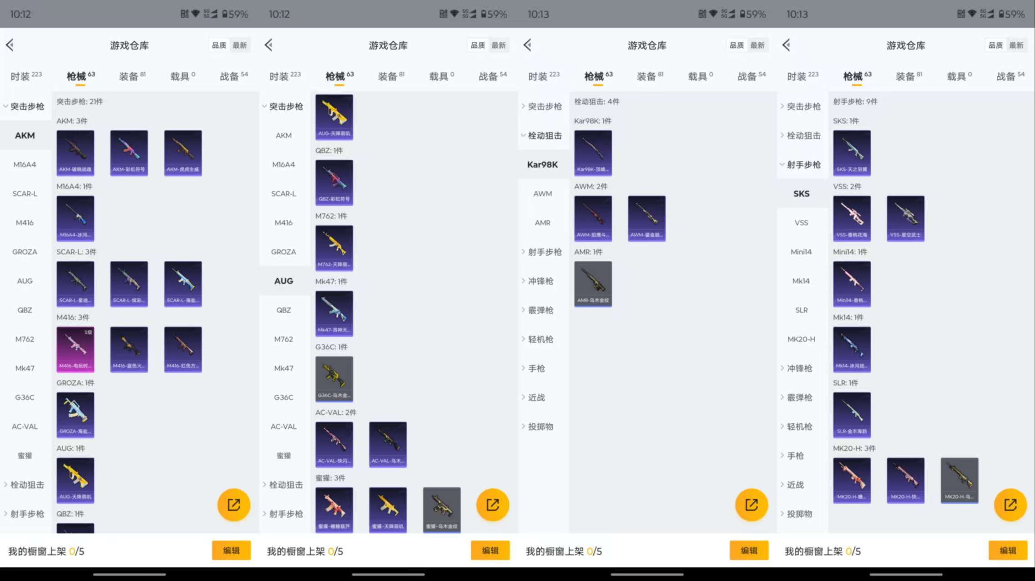
Task: Go back using the arrow on the third screen
Action: 527,45
